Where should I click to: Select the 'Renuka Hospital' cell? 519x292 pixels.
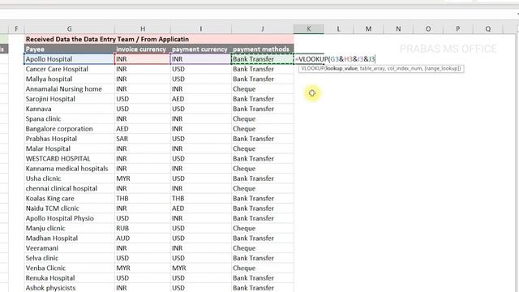[x=69, y=277]
